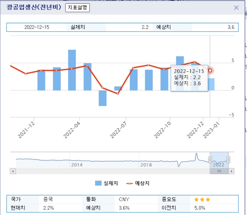The width and height of the screenshot is (247, 215).
Task: Click the 예상치 value 3.6 in header row
Action: (231, 27)
